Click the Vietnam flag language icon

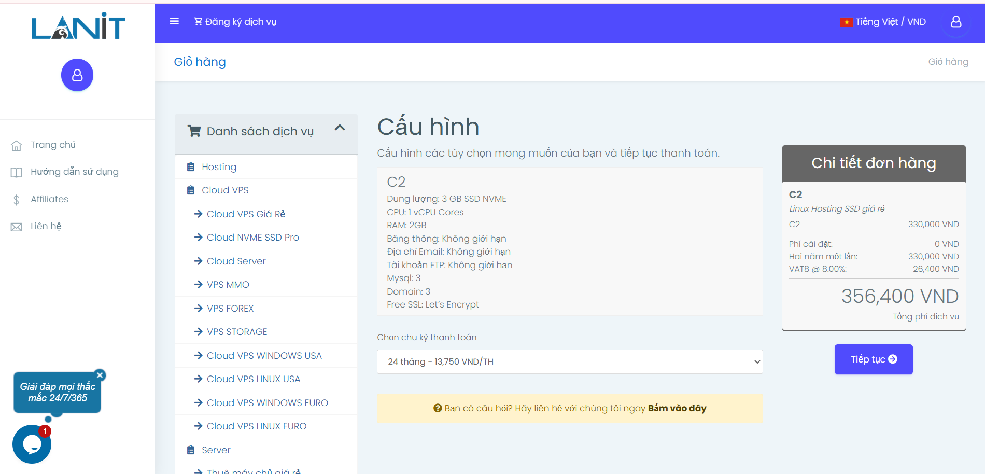(x=846, y=22)
